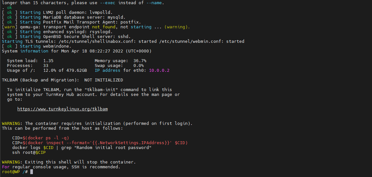Click the 'Starting OpenBSD Secure Shell server' line

[66, 36]
